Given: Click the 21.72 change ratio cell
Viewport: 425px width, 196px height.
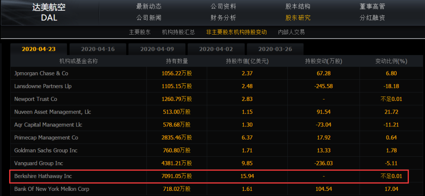Looking at the screenshot, I should [x=391, y=112].
